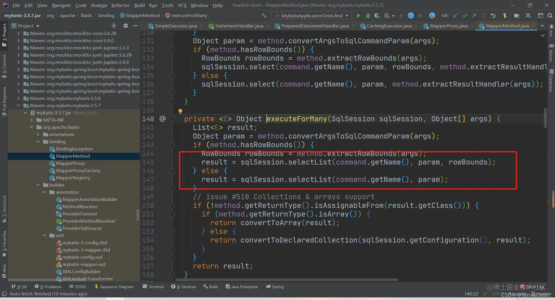Expand Maven: org.mybatis:mybatis:3.5.6 node

[x=18, y=98]
